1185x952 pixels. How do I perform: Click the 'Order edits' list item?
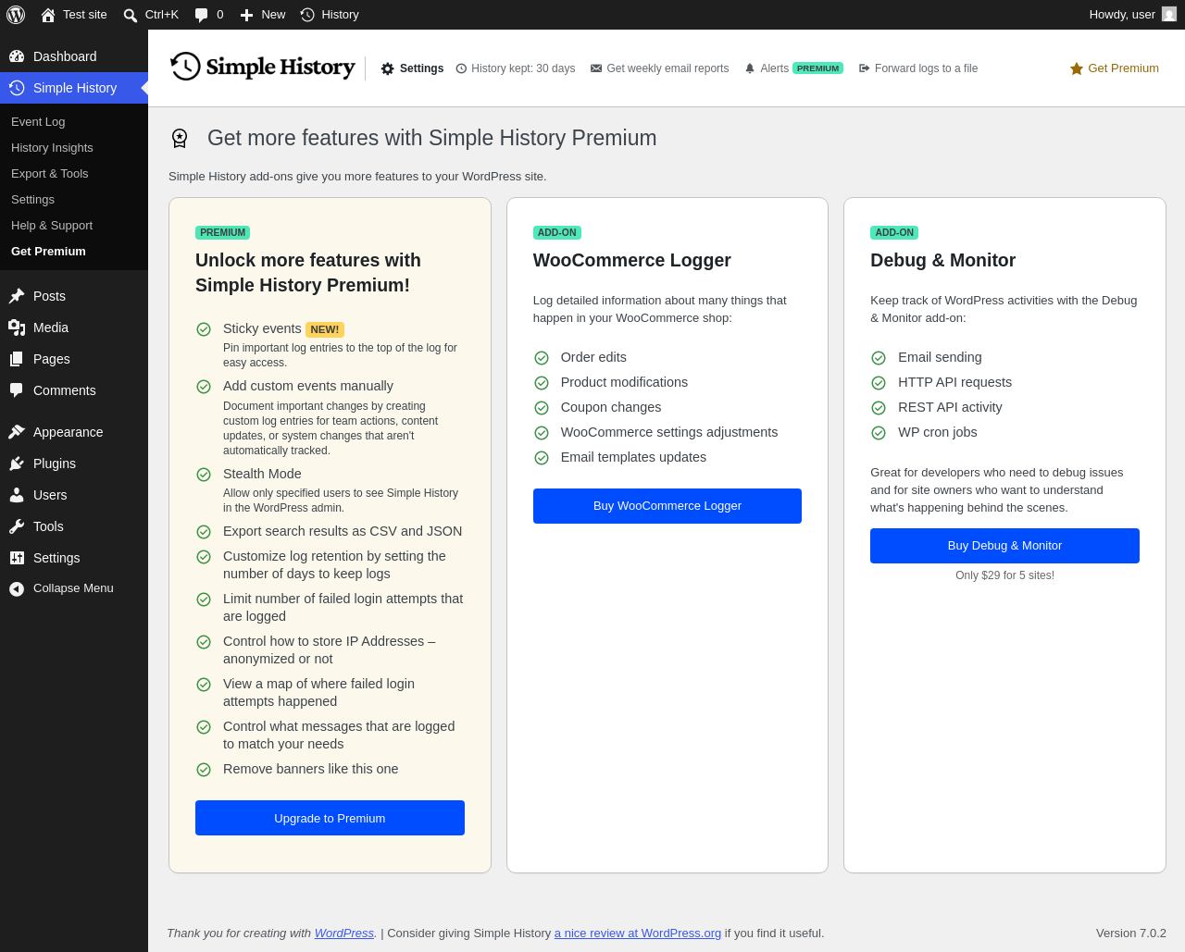click(x=593, y=357)
